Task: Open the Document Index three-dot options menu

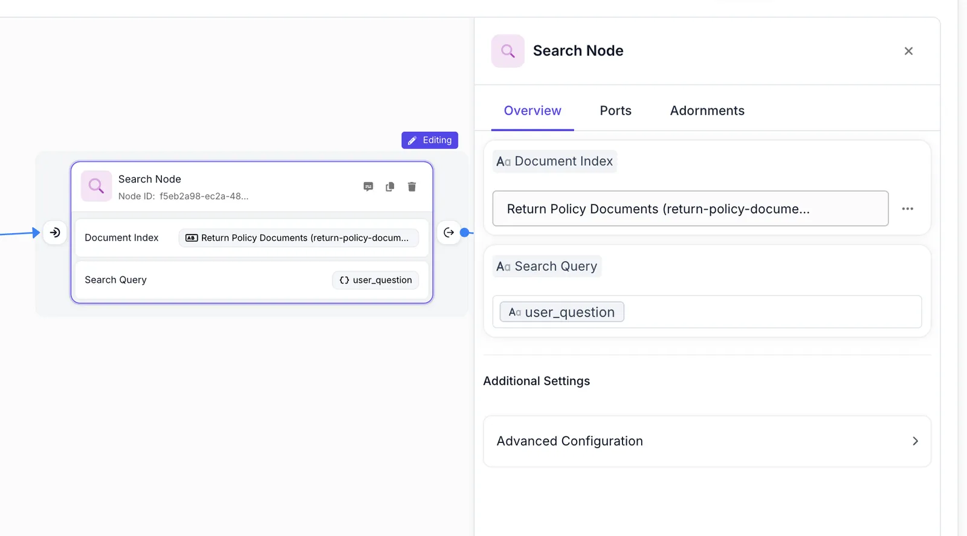Action: tap(907, 208)
